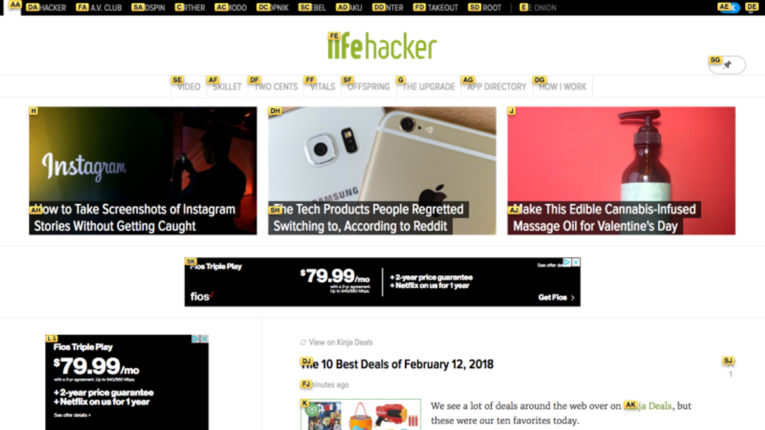Switch to the Vitals section
The image size is (765, 430).
click(323, 87)
